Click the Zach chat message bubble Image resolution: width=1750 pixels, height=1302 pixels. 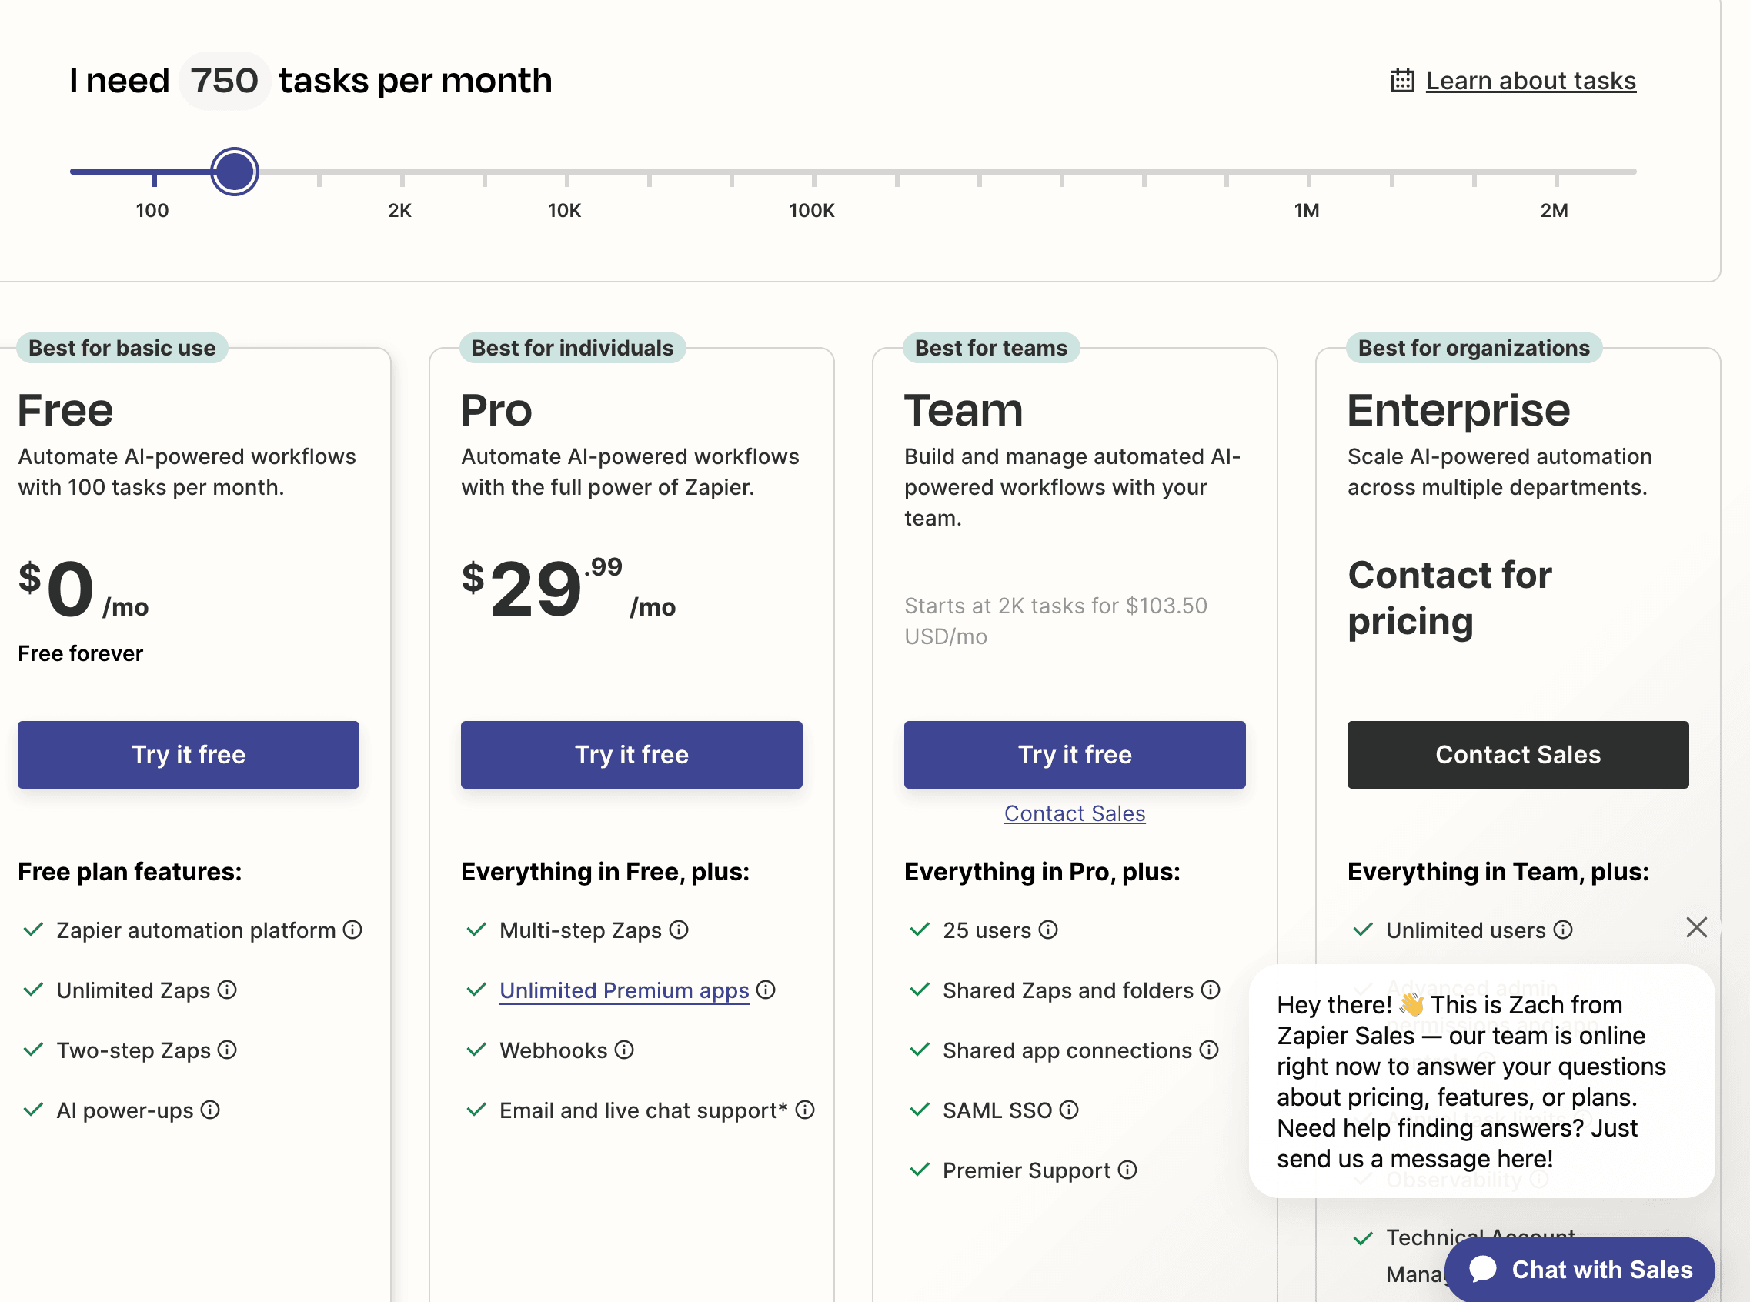1482,1081
